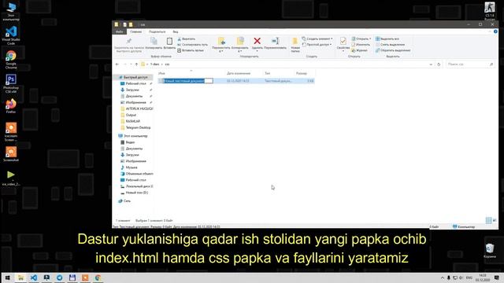Open the Открыть dropdown in ribbon
Image resolution: width=504 pixels, height=283 pixels.
[x=361, y=39]
